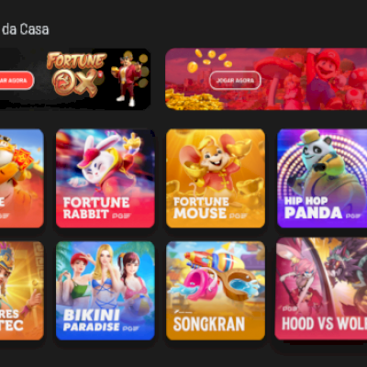Click the mouse mascot holding gold ingots
This screenshot has width=367, height=367.
pos(216,163)
